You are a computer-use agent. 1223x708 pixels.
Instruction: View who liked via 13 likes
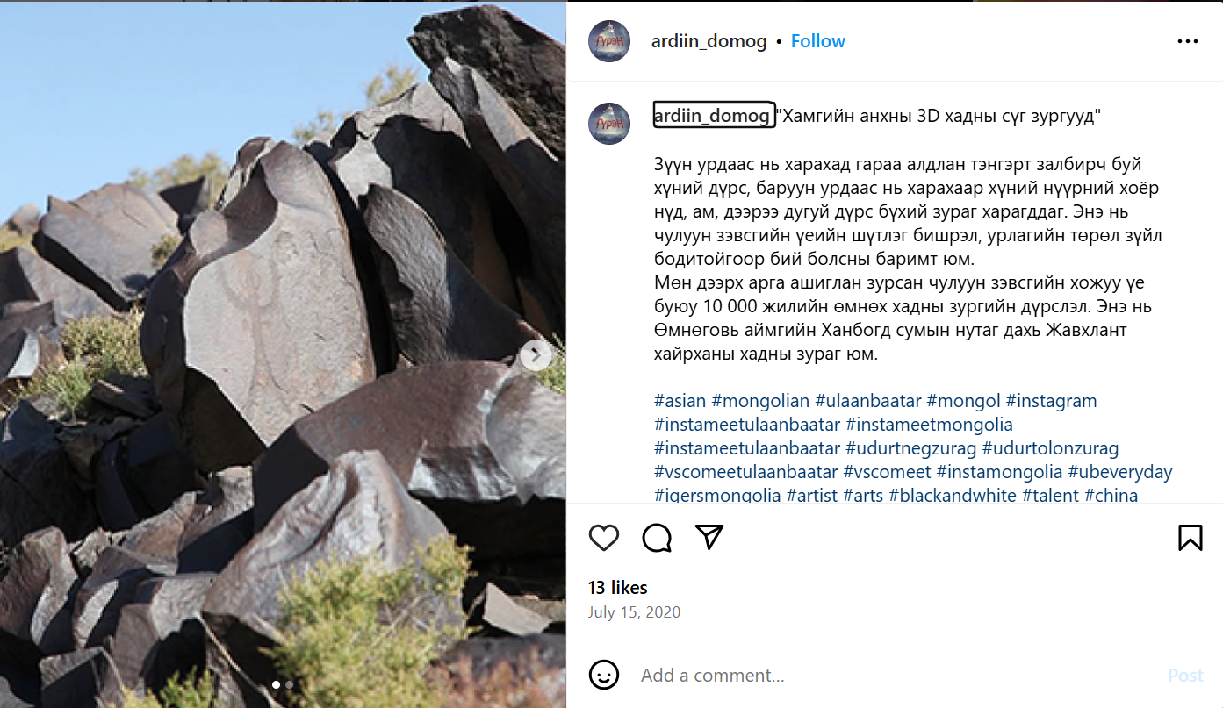pos(617,588)
